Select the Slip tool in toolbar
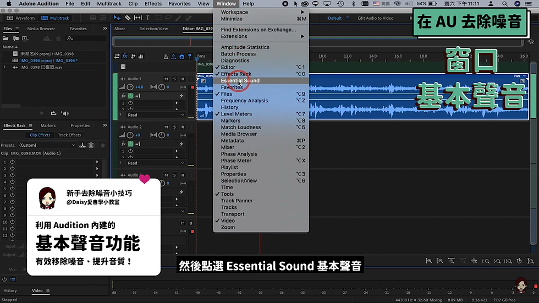 pyautogui.click(x=138, y=18)
